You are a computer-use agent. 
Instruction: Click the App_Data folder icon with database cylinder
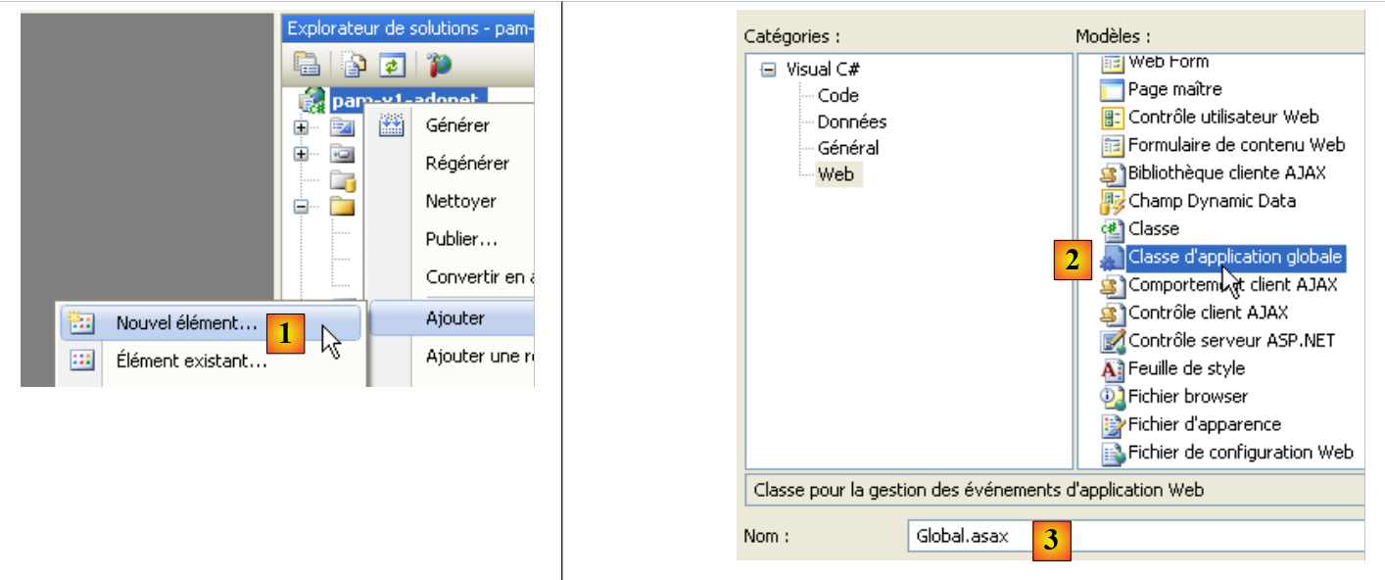(x=342, y=180)
